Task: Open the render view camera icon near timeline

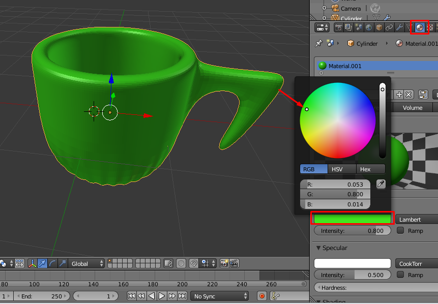Action: 223,263
